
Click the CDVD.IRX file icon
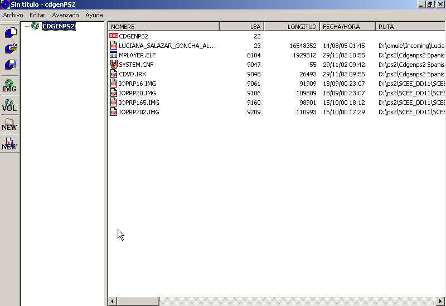pyautogui.click(x=114, y=74)
